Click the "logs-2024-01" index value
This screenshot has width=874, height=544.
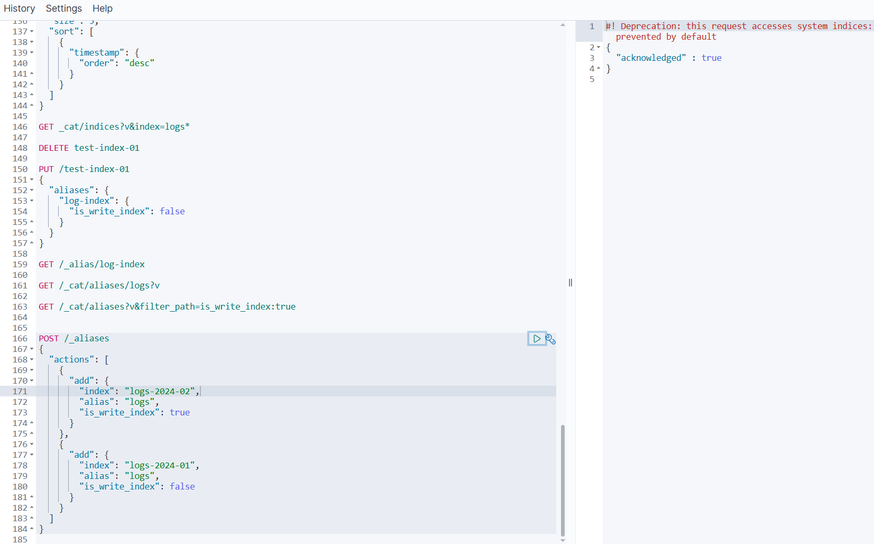160,466
